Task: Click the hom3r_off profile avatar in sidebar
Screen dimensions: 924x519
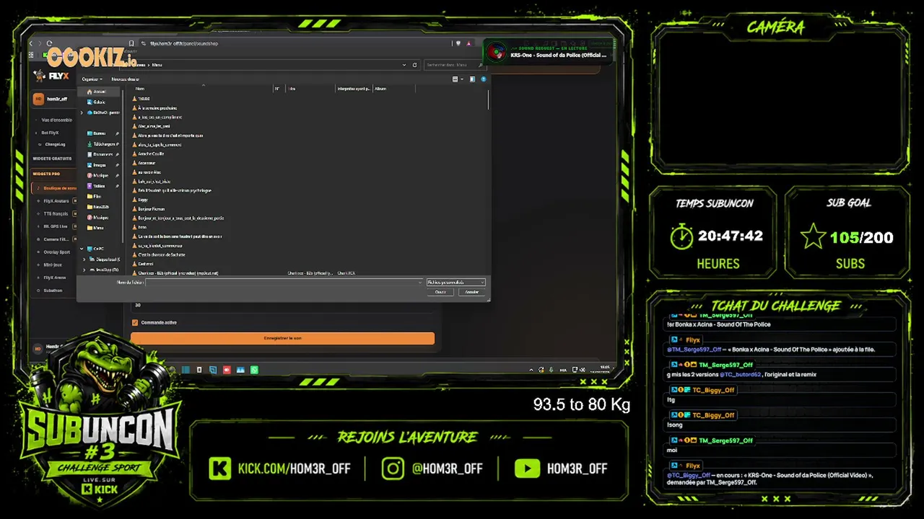Action: pos(39,99)
